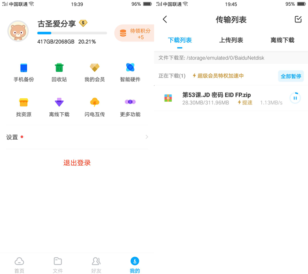308x274 pixels.
Task: Switch to the 文件 files tab
Action: [x=58, y=265]
